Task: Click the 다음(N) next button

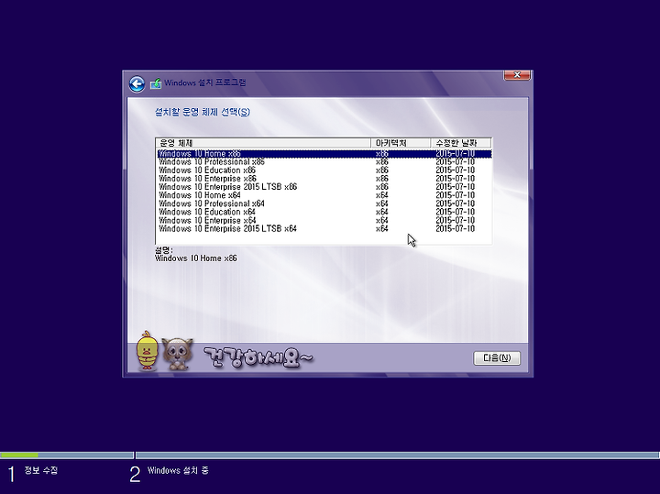Action: (497, 358)
